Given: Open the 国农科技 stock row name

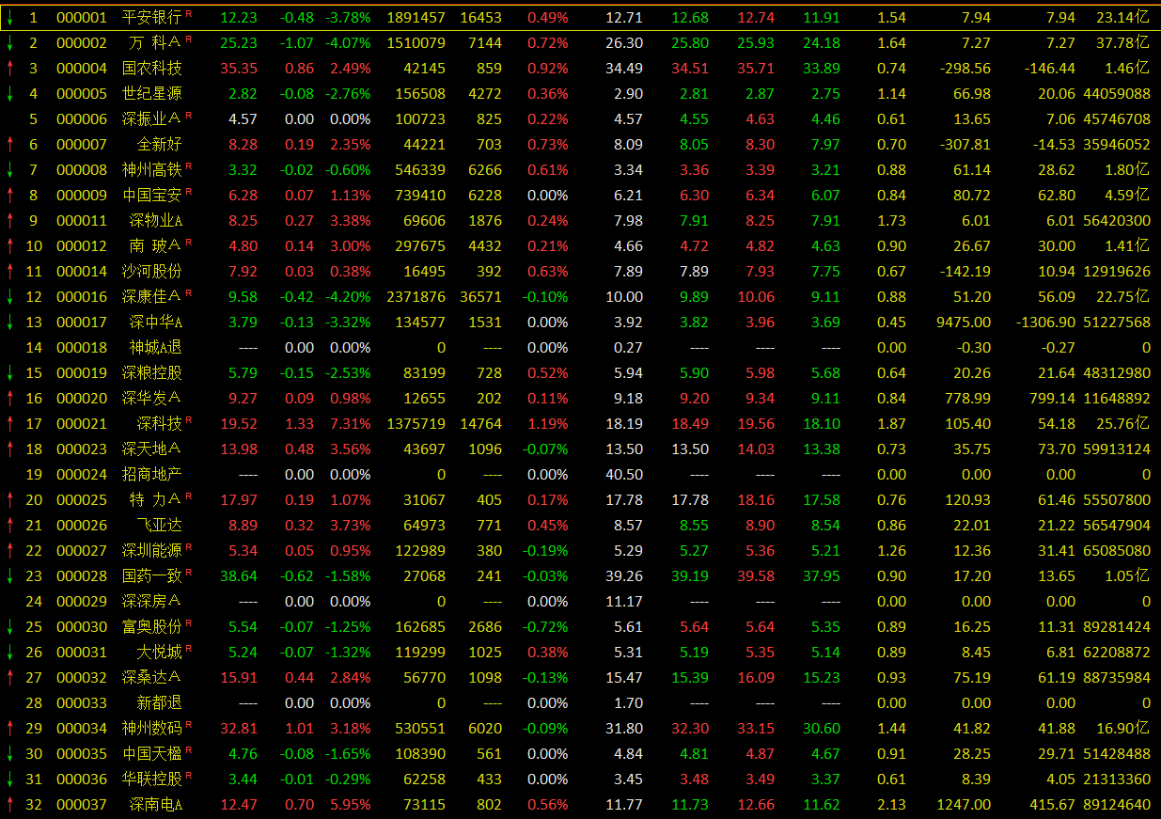Looking at the screenshot, I should pos(152,68).
